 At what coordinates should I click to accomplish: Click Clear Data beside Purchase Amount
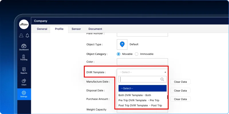(180, 99)
